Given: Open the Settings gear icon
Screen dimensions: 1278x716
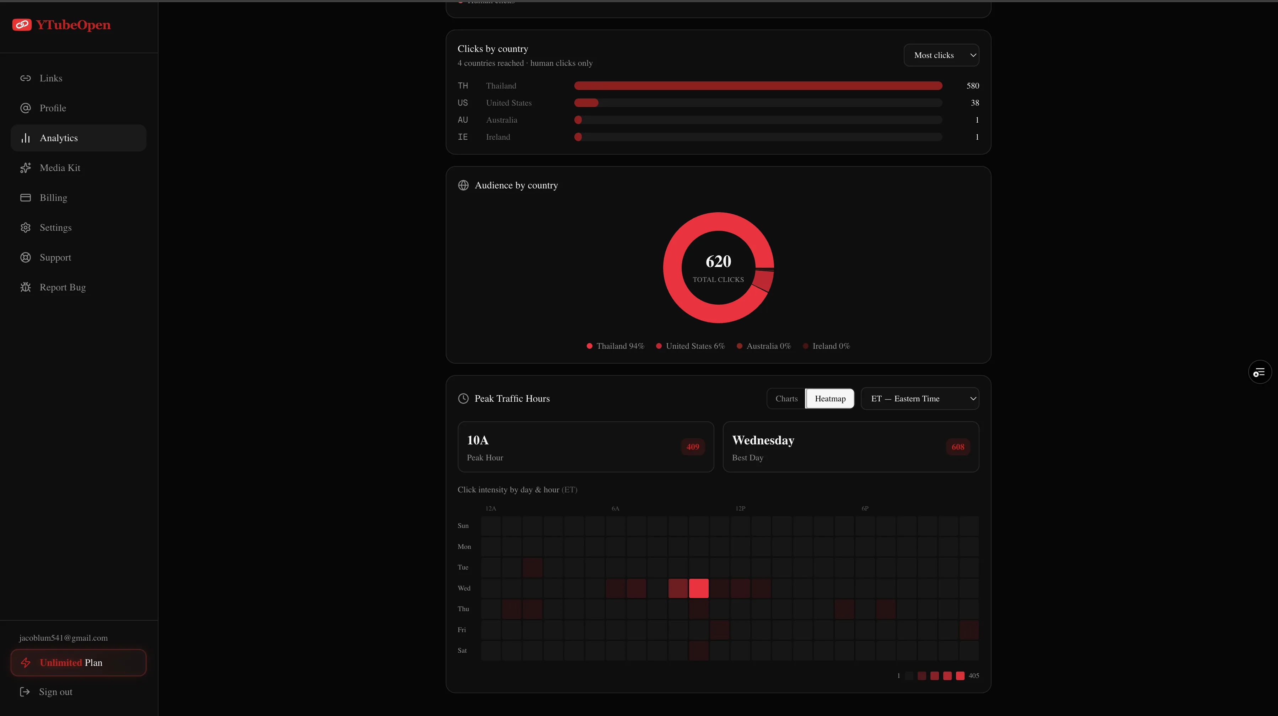Looking at the screenshot, I should click(25, 228).
